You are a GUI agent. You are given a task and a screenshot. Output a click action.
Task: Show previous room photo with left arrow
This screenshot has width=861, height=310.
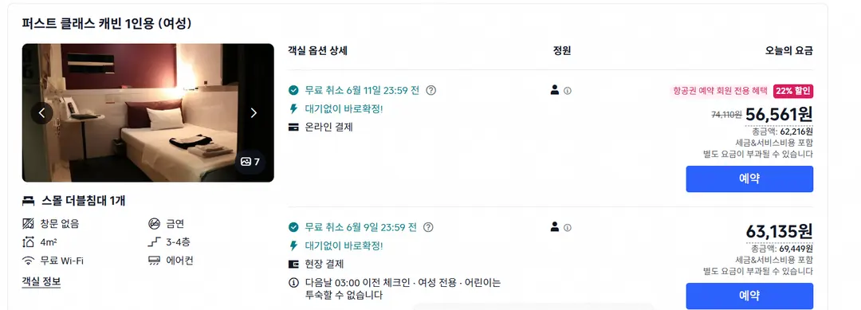click(41, 113)
